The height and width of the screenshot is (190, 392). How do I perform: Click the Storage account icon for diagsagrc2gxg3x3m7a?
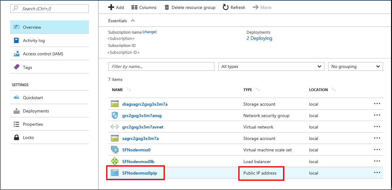tap(115, 104)
